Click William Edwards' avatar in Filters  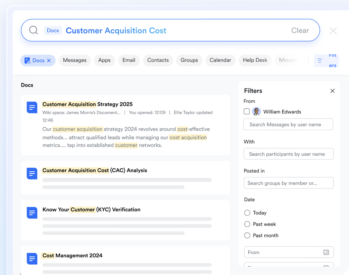click(x=256, y=112)
